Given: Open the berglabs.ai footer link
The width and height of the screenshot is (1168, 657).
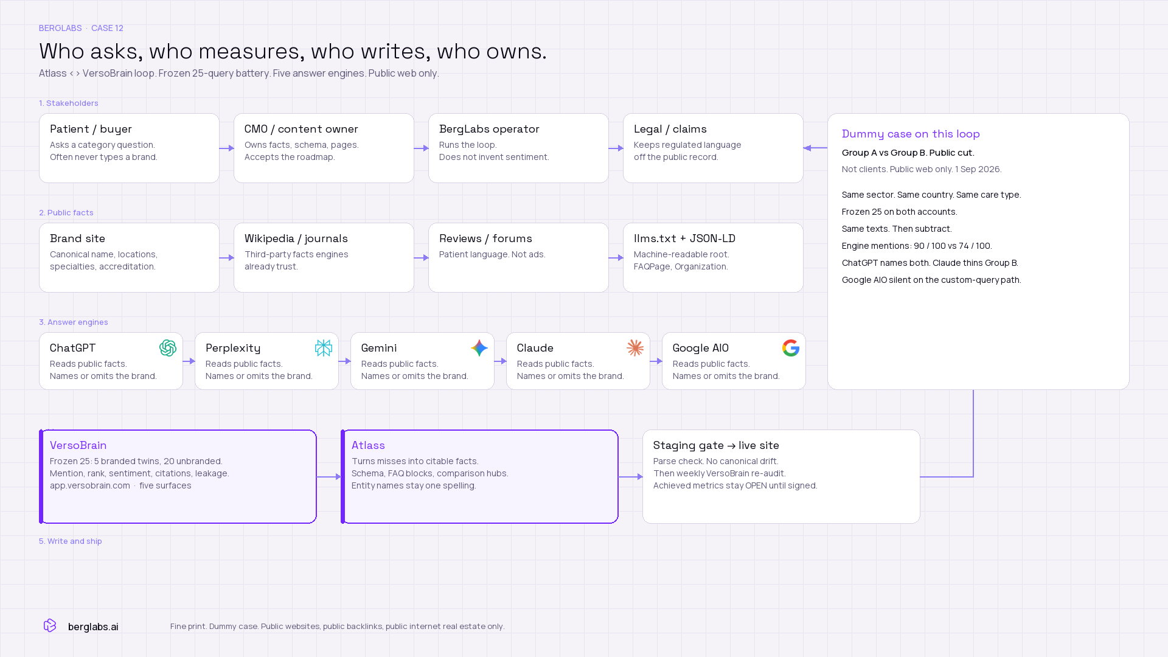Looking at the screenshot, I should [93, 627].
